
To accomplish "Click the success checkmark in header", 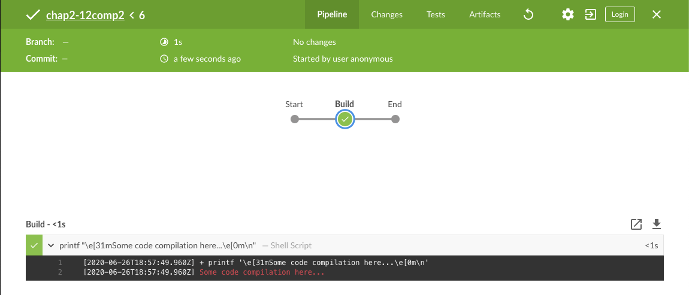I will click(33, 15).
